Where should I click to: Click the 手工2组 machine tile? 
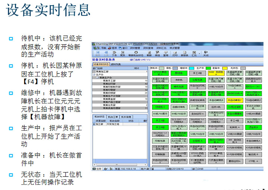point(197,73)
